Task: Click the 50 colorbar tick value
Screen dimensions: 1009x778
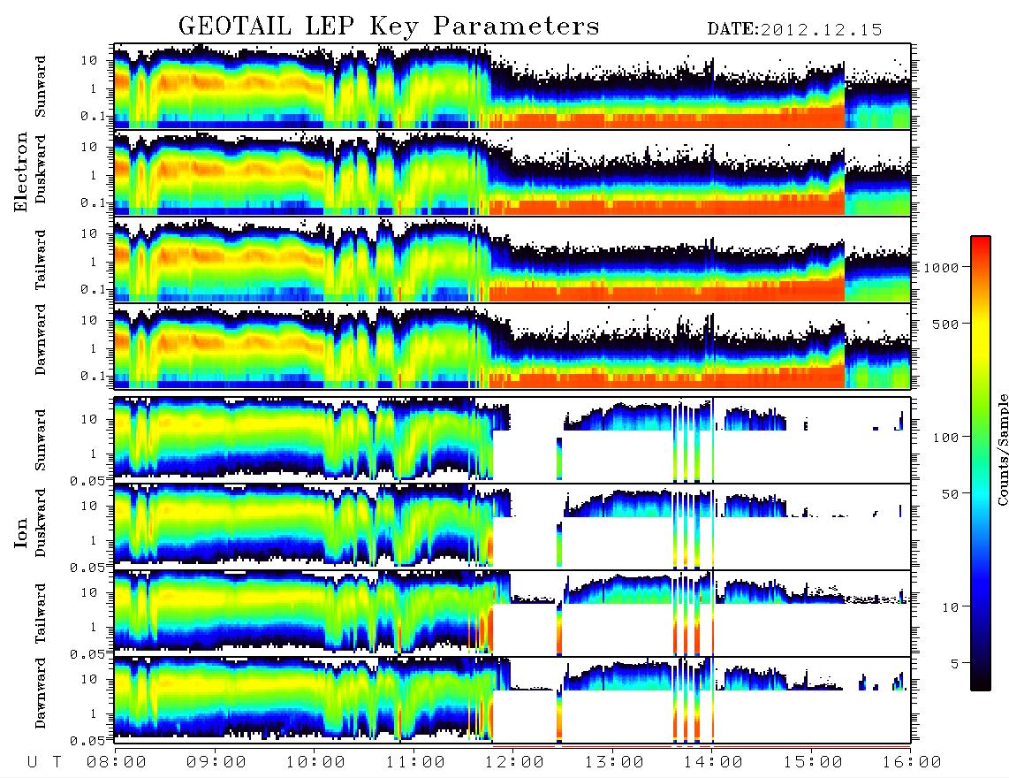Action: (x=951, y=494)
